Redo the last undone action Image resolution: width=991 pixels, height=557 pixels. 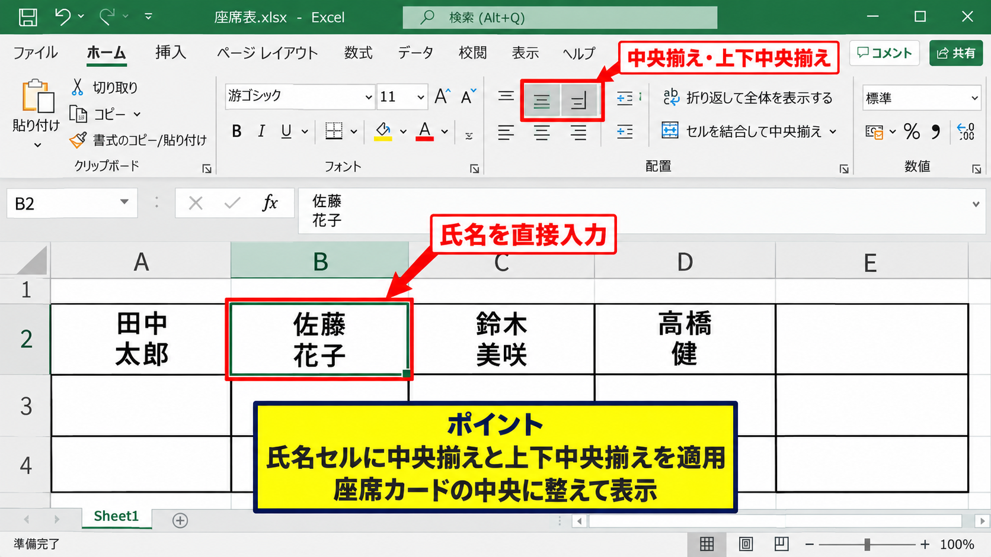[x=107, y=17]
